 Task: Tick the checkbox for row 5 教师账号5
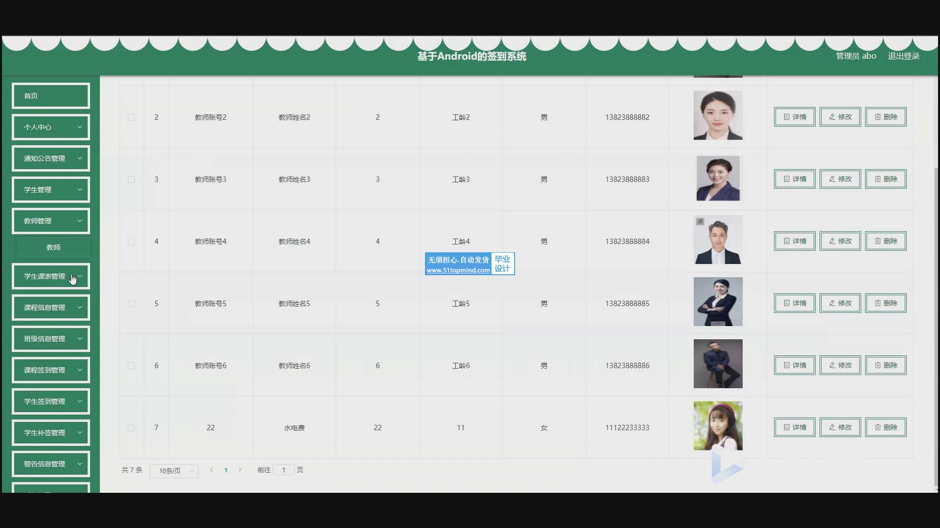(x=131, y=304)
